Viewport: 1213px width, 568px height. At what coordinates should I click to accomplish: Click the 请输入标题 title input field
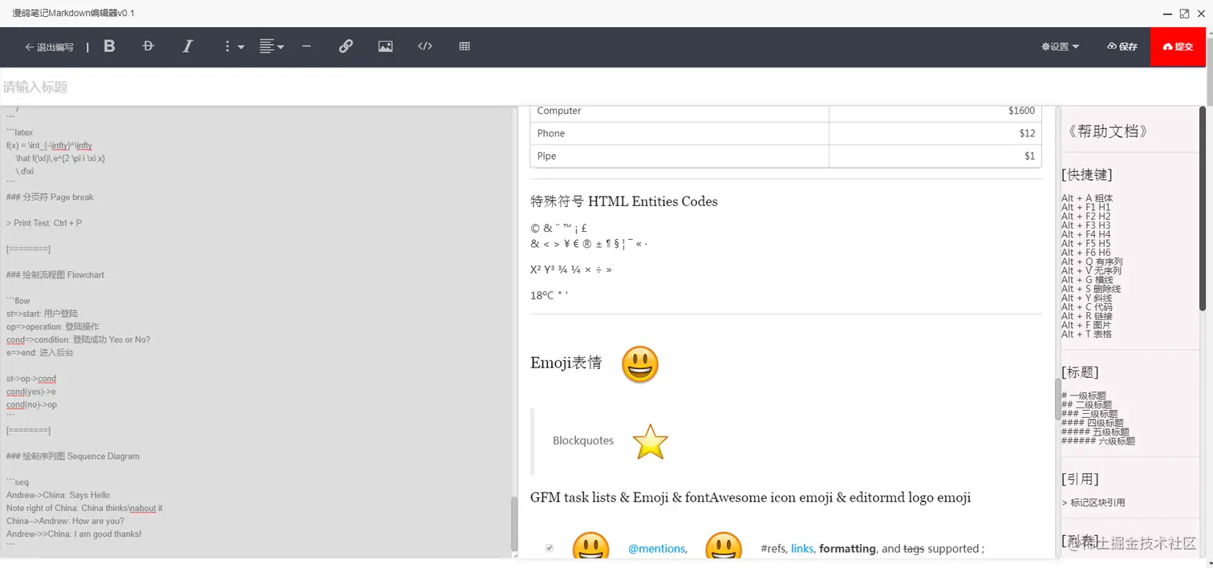602,87
